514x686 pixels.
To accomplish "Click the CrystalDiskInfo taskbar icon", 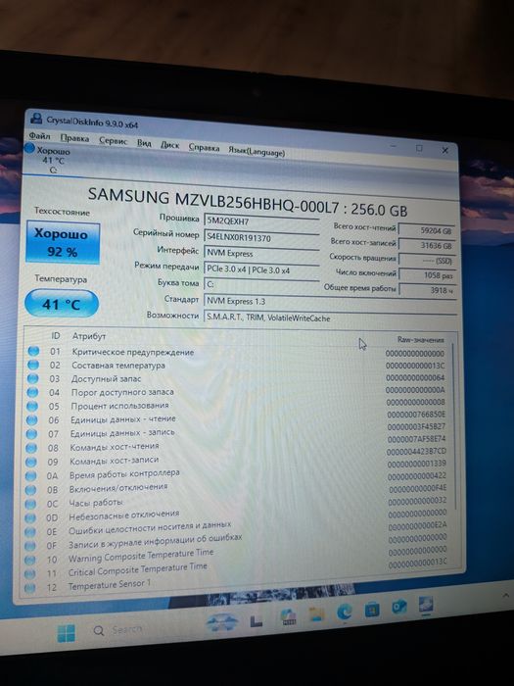I will pyautogui.click(x=425, y=605).
